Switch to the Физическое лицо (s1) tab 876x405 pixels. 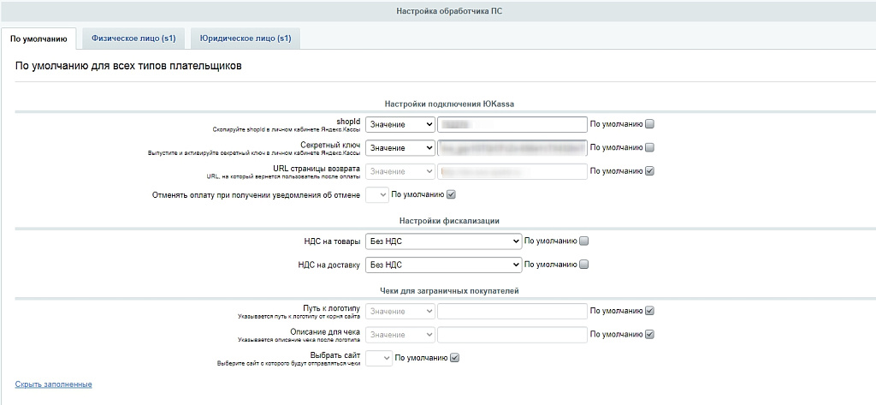tap(133, 39)
